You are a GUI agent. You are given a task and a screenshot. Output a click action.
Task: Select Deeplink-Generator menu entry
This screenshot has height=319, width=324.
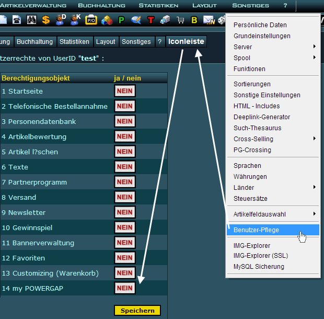coord(262,117)
